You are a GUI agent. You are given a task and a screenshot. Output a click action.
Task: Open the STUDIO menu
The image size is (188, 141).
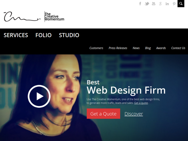click(x=69, y=35)
